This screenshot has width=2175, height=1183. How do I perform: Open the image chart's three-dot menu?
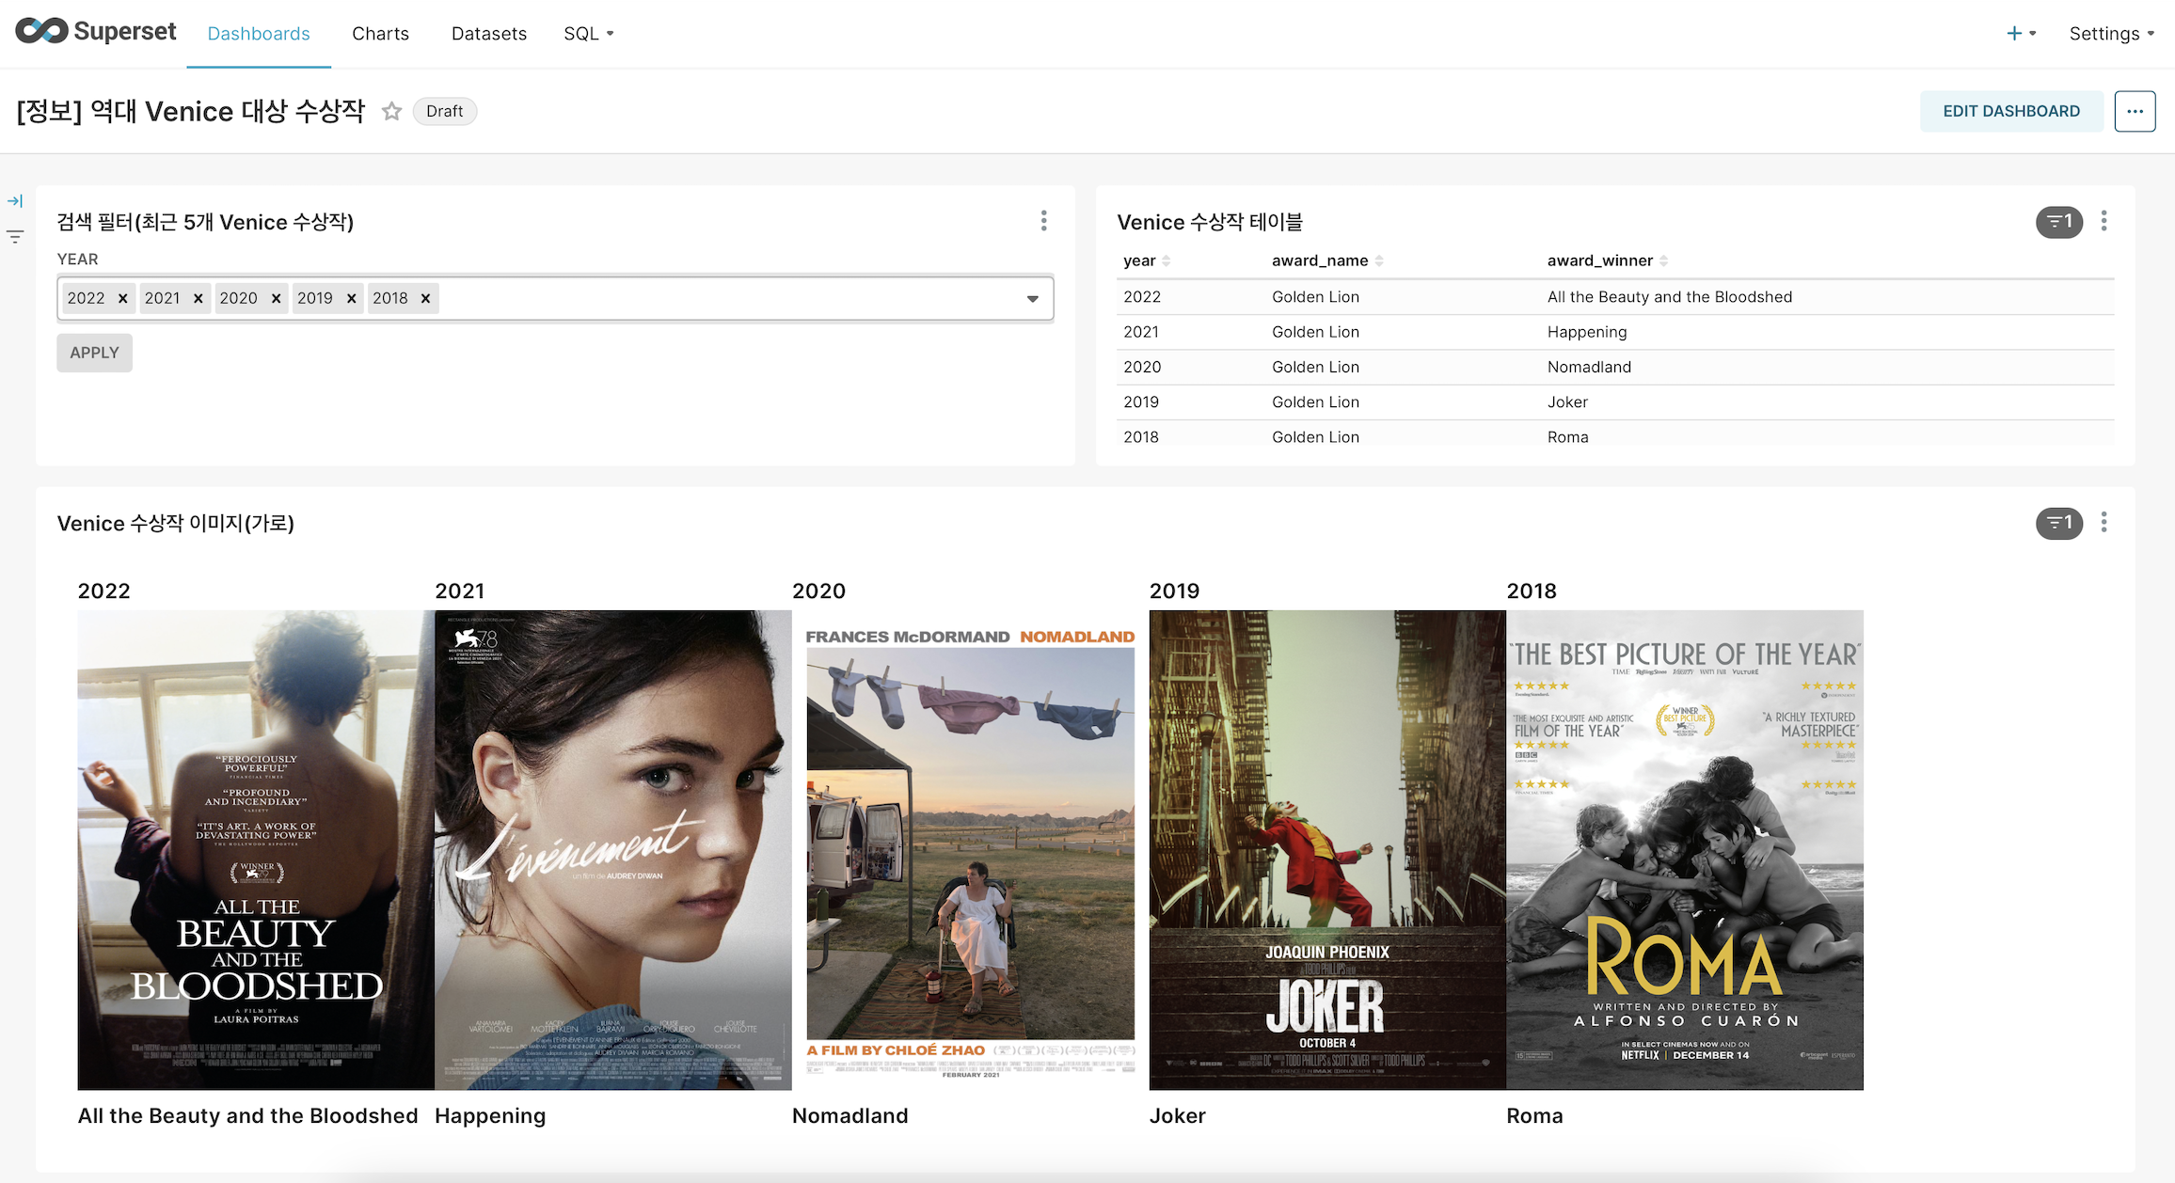[x=2104, y=522]
